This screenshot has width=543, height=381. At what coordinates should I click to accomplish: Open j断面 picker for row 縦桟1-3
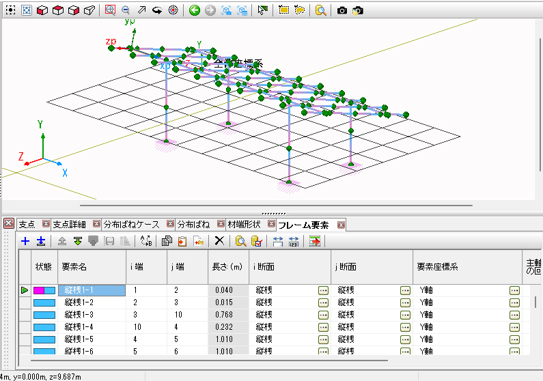(x=405, y=315)
